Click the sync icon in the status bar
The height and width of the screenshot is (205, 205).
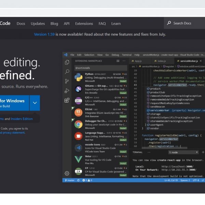79,180
